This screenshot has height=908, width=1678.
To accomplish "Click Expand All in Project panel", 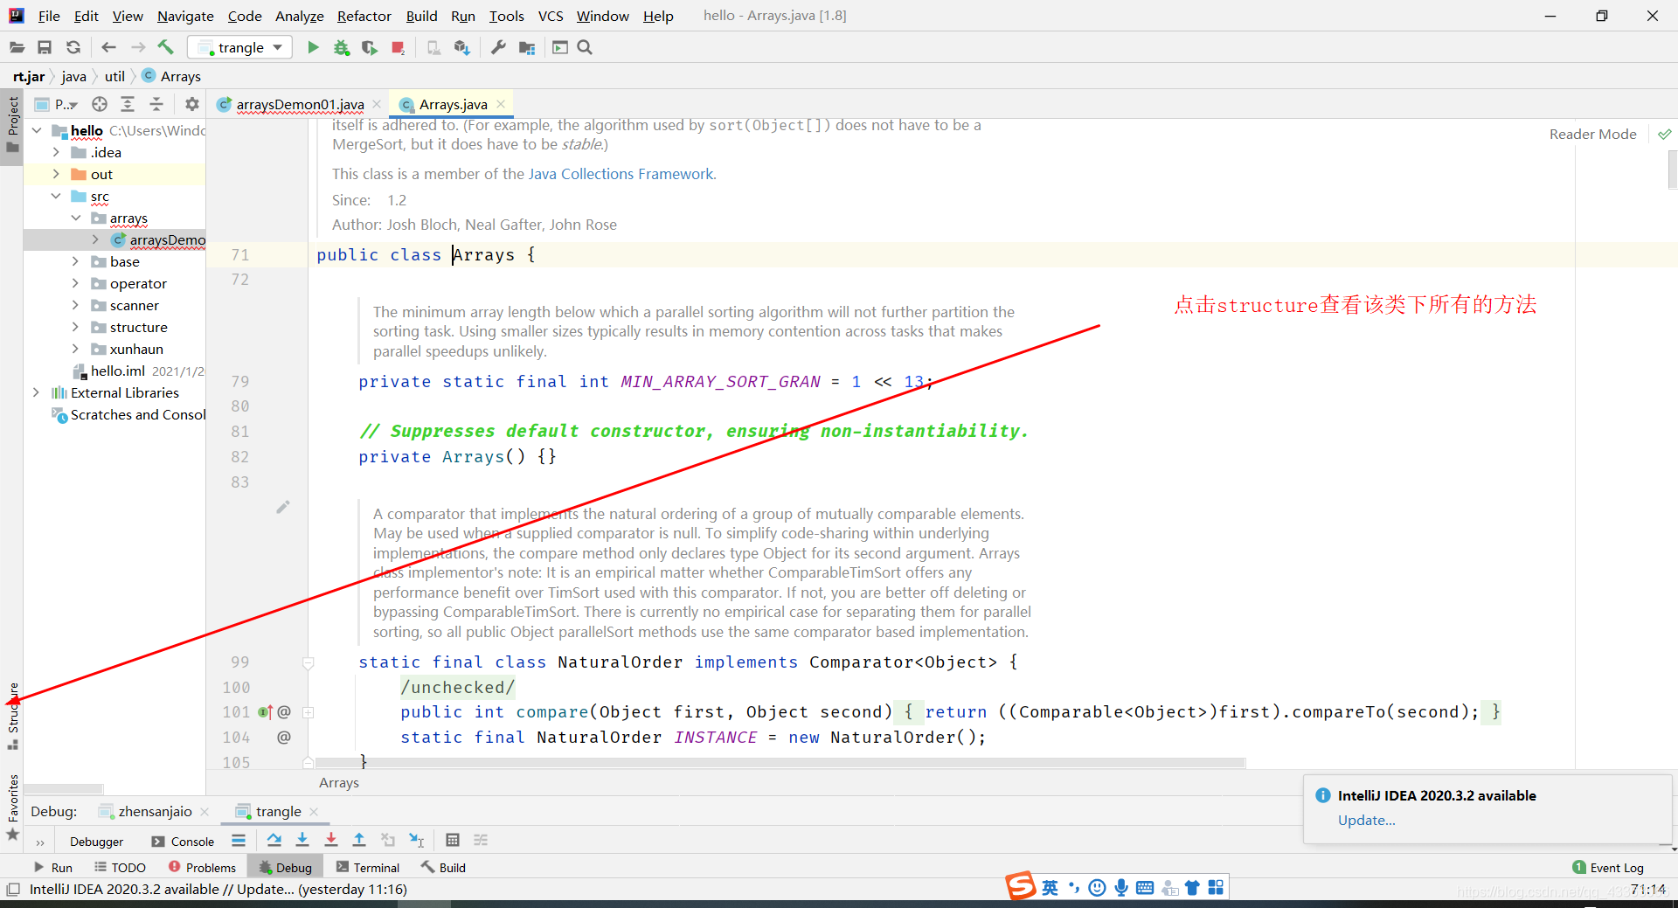I will [128, 104].
